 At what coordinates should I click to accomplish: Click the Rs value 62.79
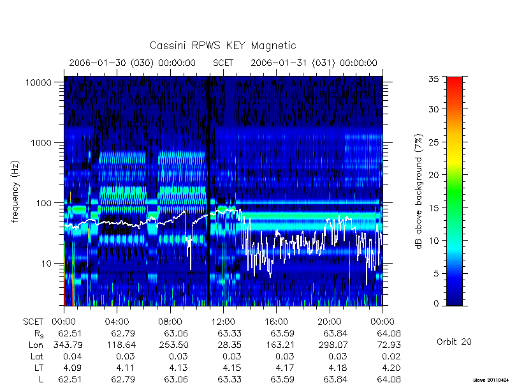[x=122, y=333]
